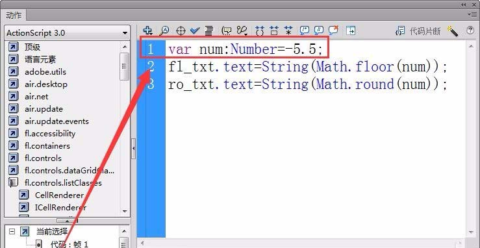Remove the comment from the selection
This screenshot has width=480, height=248.
tap(333, 30)
